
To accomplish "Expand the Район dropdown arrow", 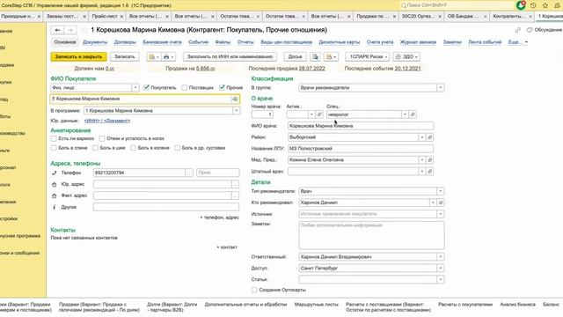I will (x=422, y=137).
